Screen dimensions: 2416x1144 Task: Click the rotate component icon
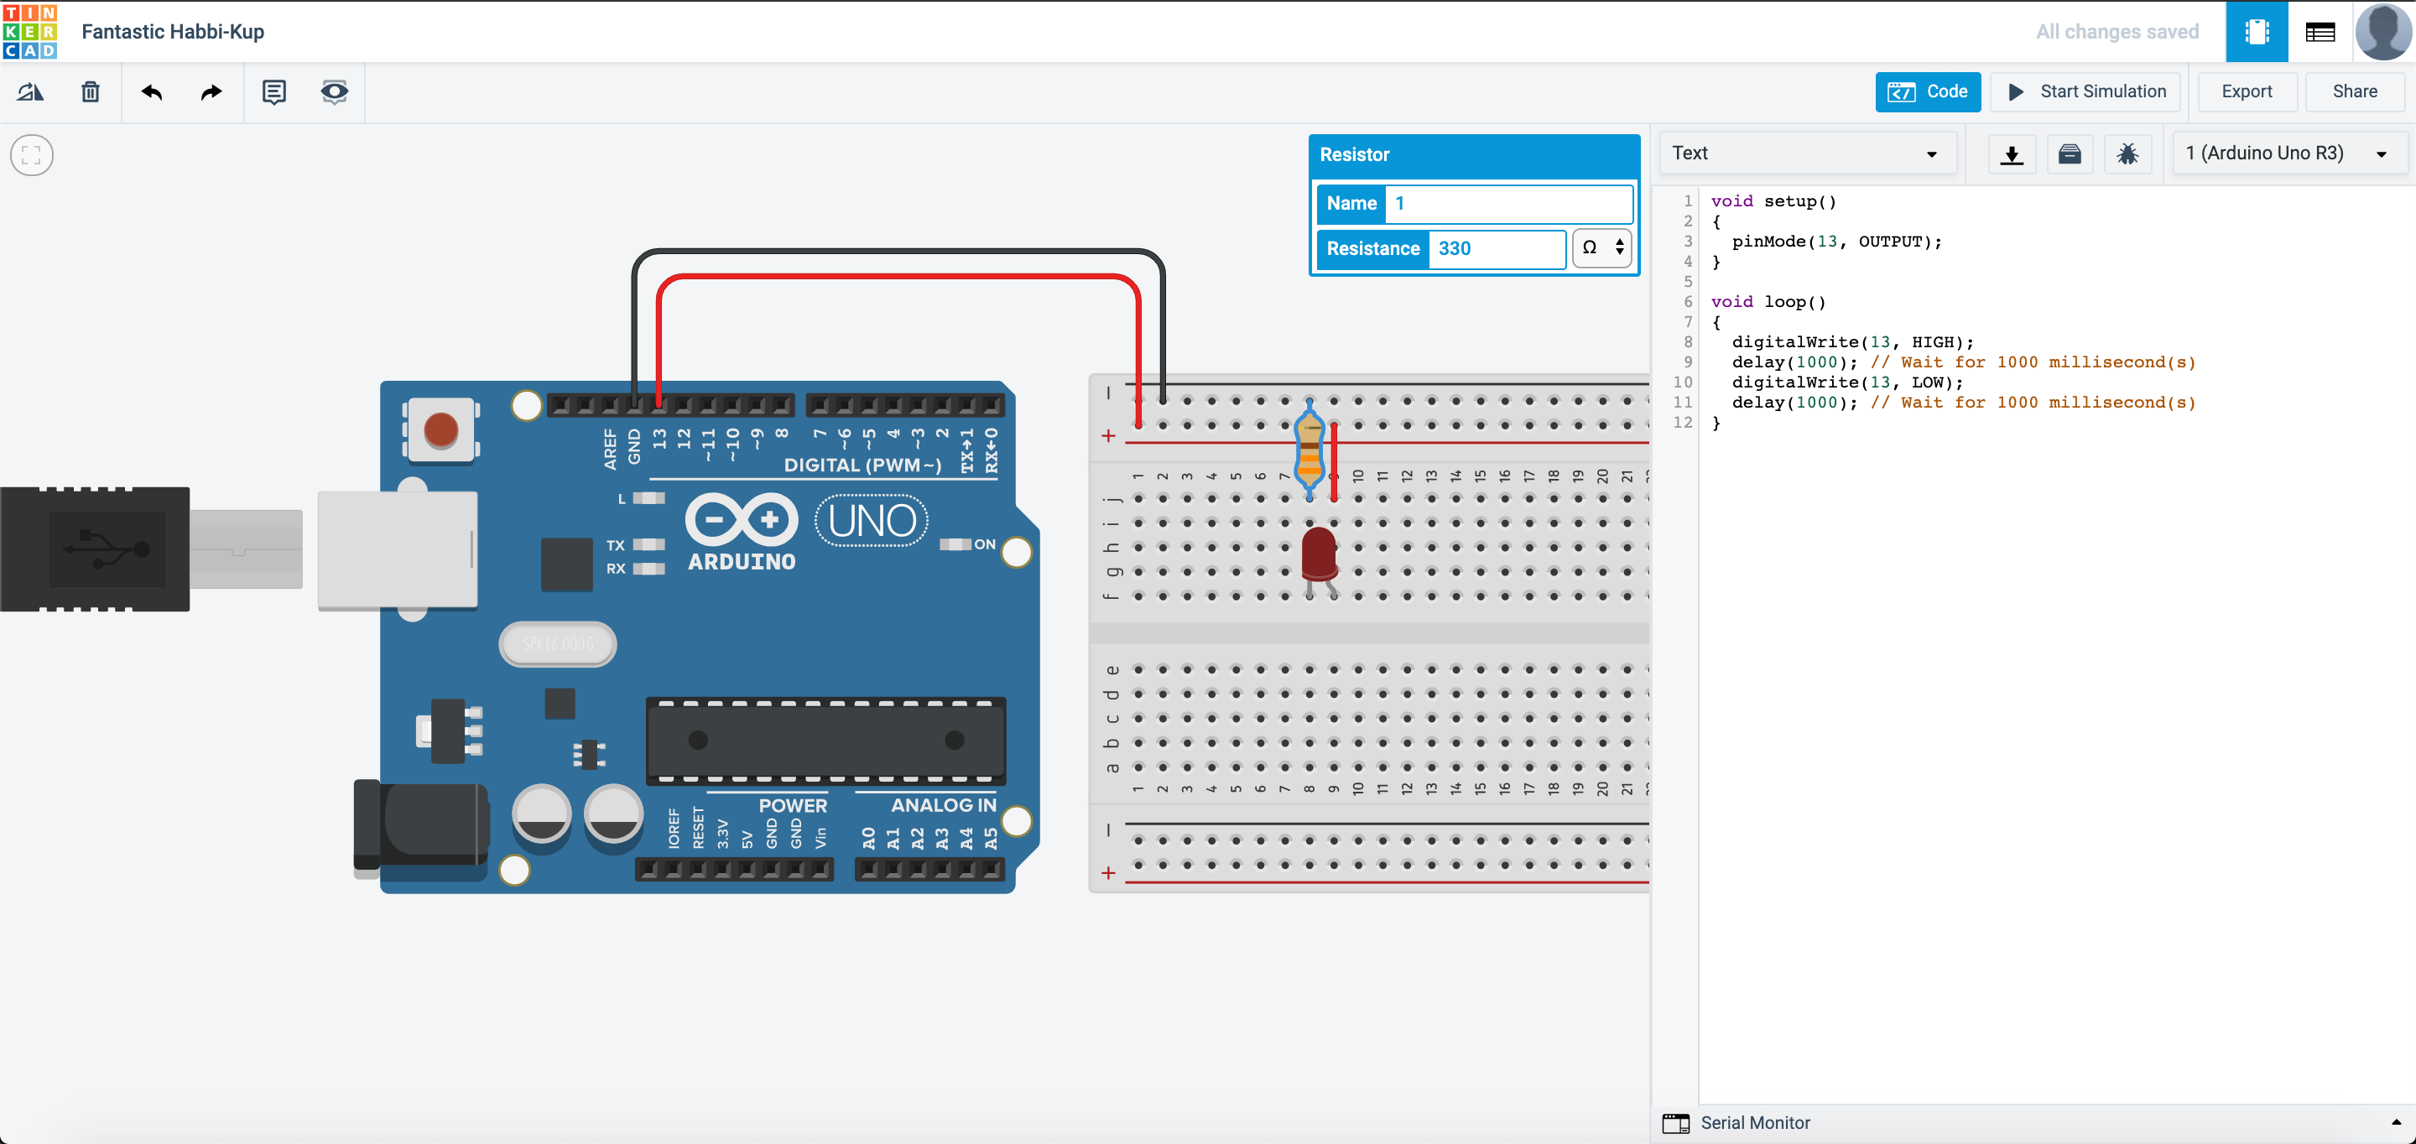[30, 92]
